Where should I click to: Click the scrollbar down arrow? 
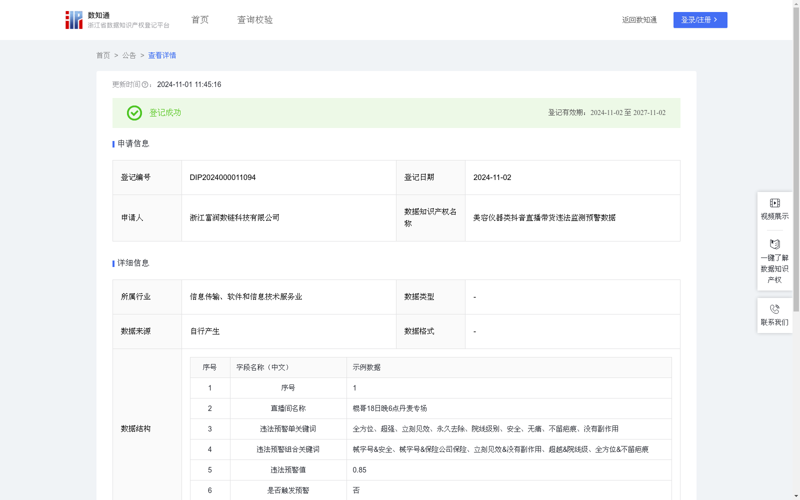point(796,496)
